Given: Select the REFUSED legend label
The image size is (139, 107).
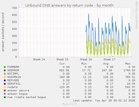Looking at the screenshot, I should pyautogui.click(x=13, y=80).
